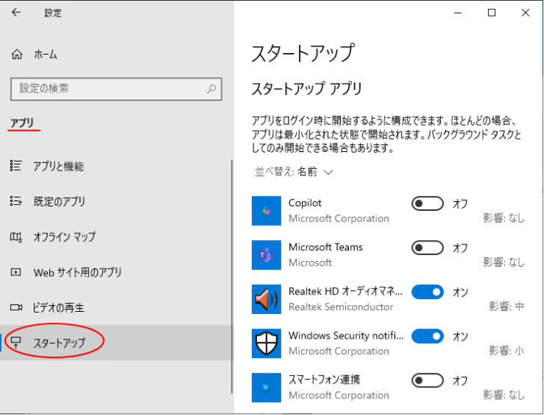Click the Windows Security shield icon

pos(266,343)
